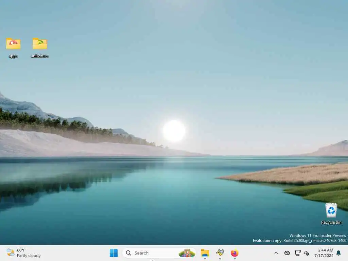Open the network status tray icon
This screenshot has width=348, height=261.
298,253
